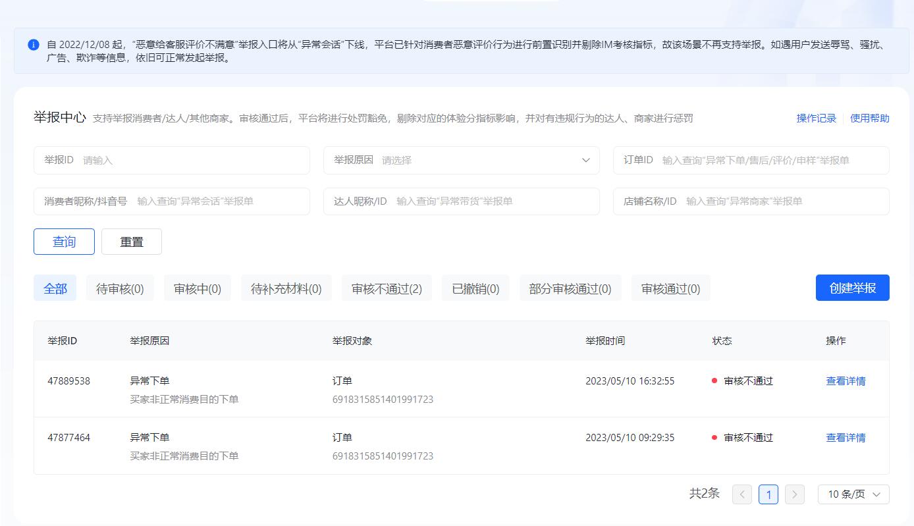Switch to the 待审核(0) tab
Image resolution: width=914 pixels, height=526 pixels.
click(119, 288)
